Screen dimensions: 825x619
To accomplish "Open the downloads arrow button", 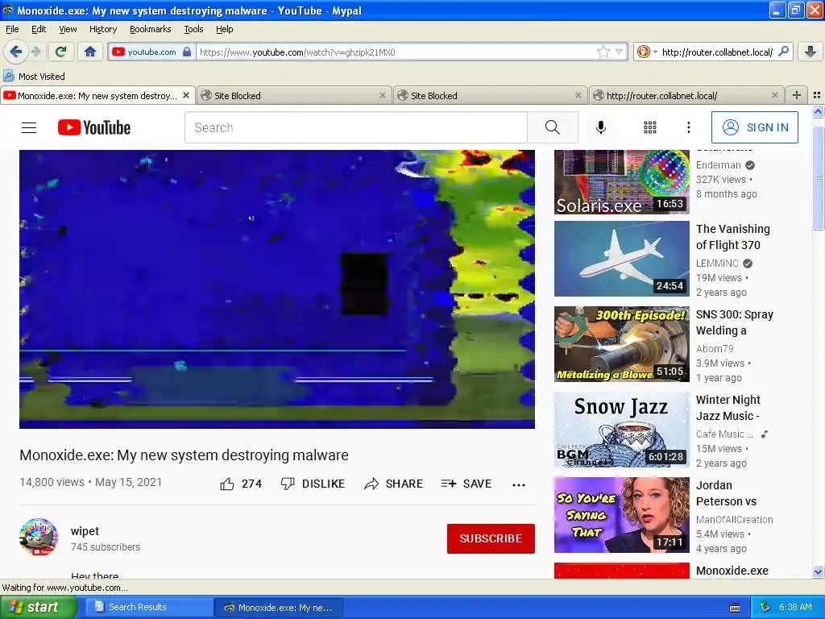I will (x=810, y=52).
